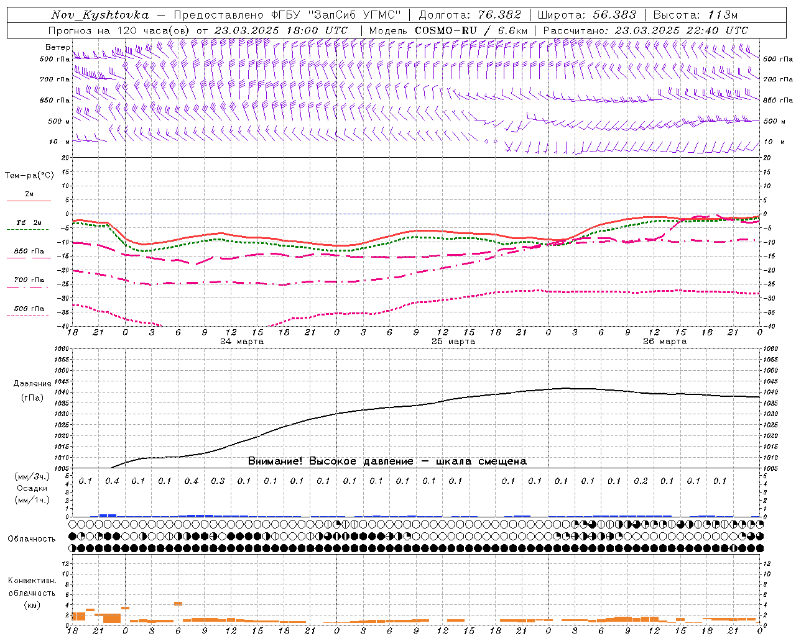
Task: Click the 25 марта date label
Action: point(453,342)
